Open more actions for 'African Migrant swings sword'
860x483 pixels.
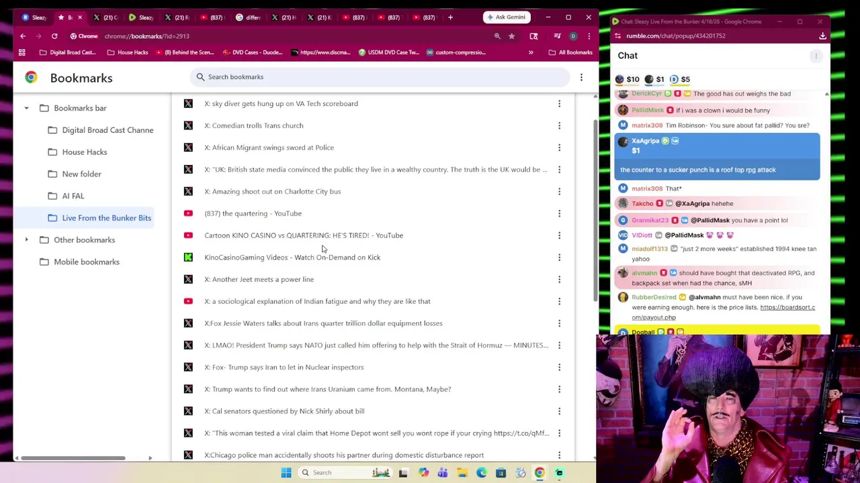click(x=559, y=148)
